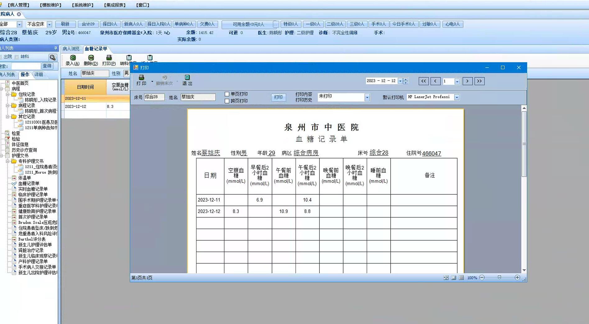This screenshot has width=589, height=324.
Task: Click the zoom out minus icon in status bar
Action: 482,278
